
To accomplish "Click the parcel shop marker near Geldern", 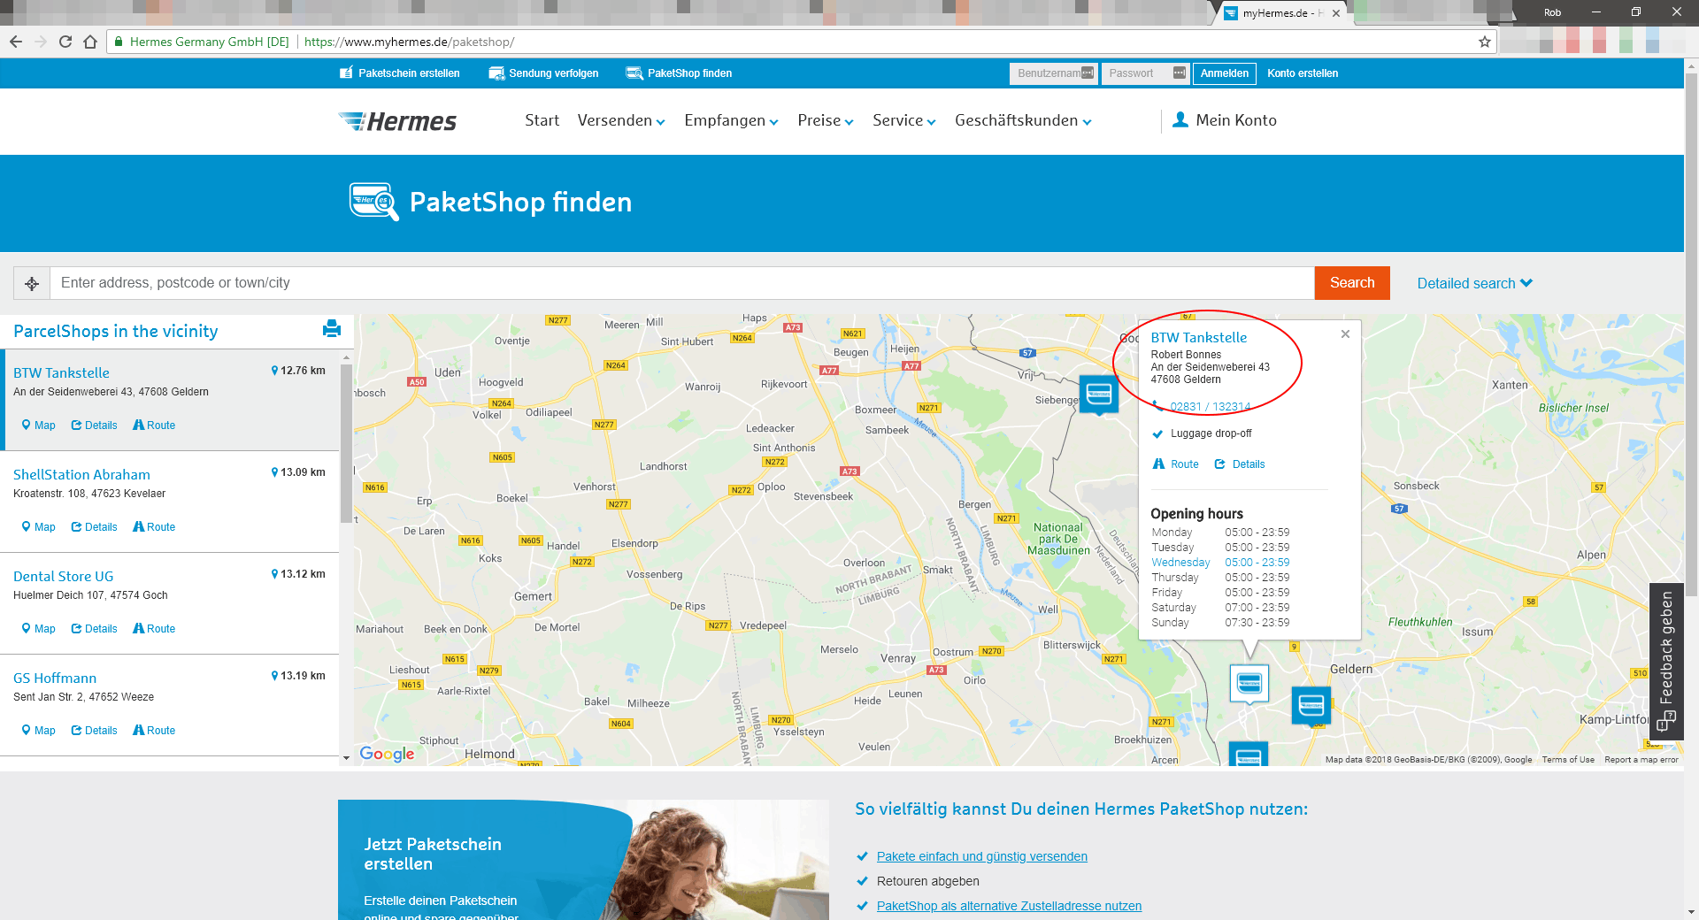I will pos(1311,706).
